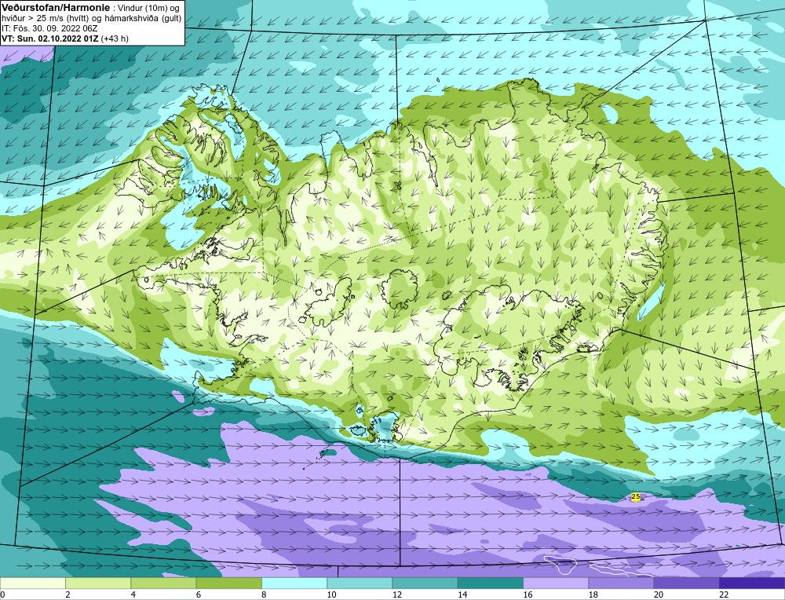Click the hámarkshviða (gult) label text
The height and width of the screenshot is (600, 785).
click(x=143, y=18)
